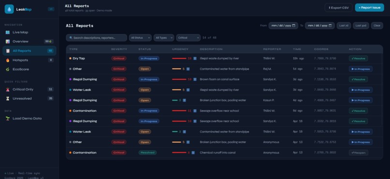Open the Overview page
The width and height of the screenshot is (390, 179).
click(30, 42)
